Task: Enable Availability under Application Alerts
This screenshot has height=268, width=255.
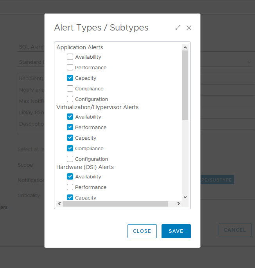Action: 70,57
